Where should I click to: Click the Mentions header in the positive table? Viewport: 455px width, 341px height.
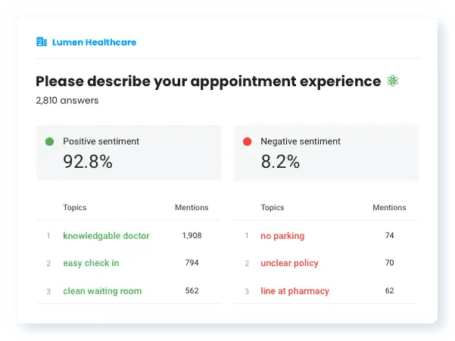[192, 207]
